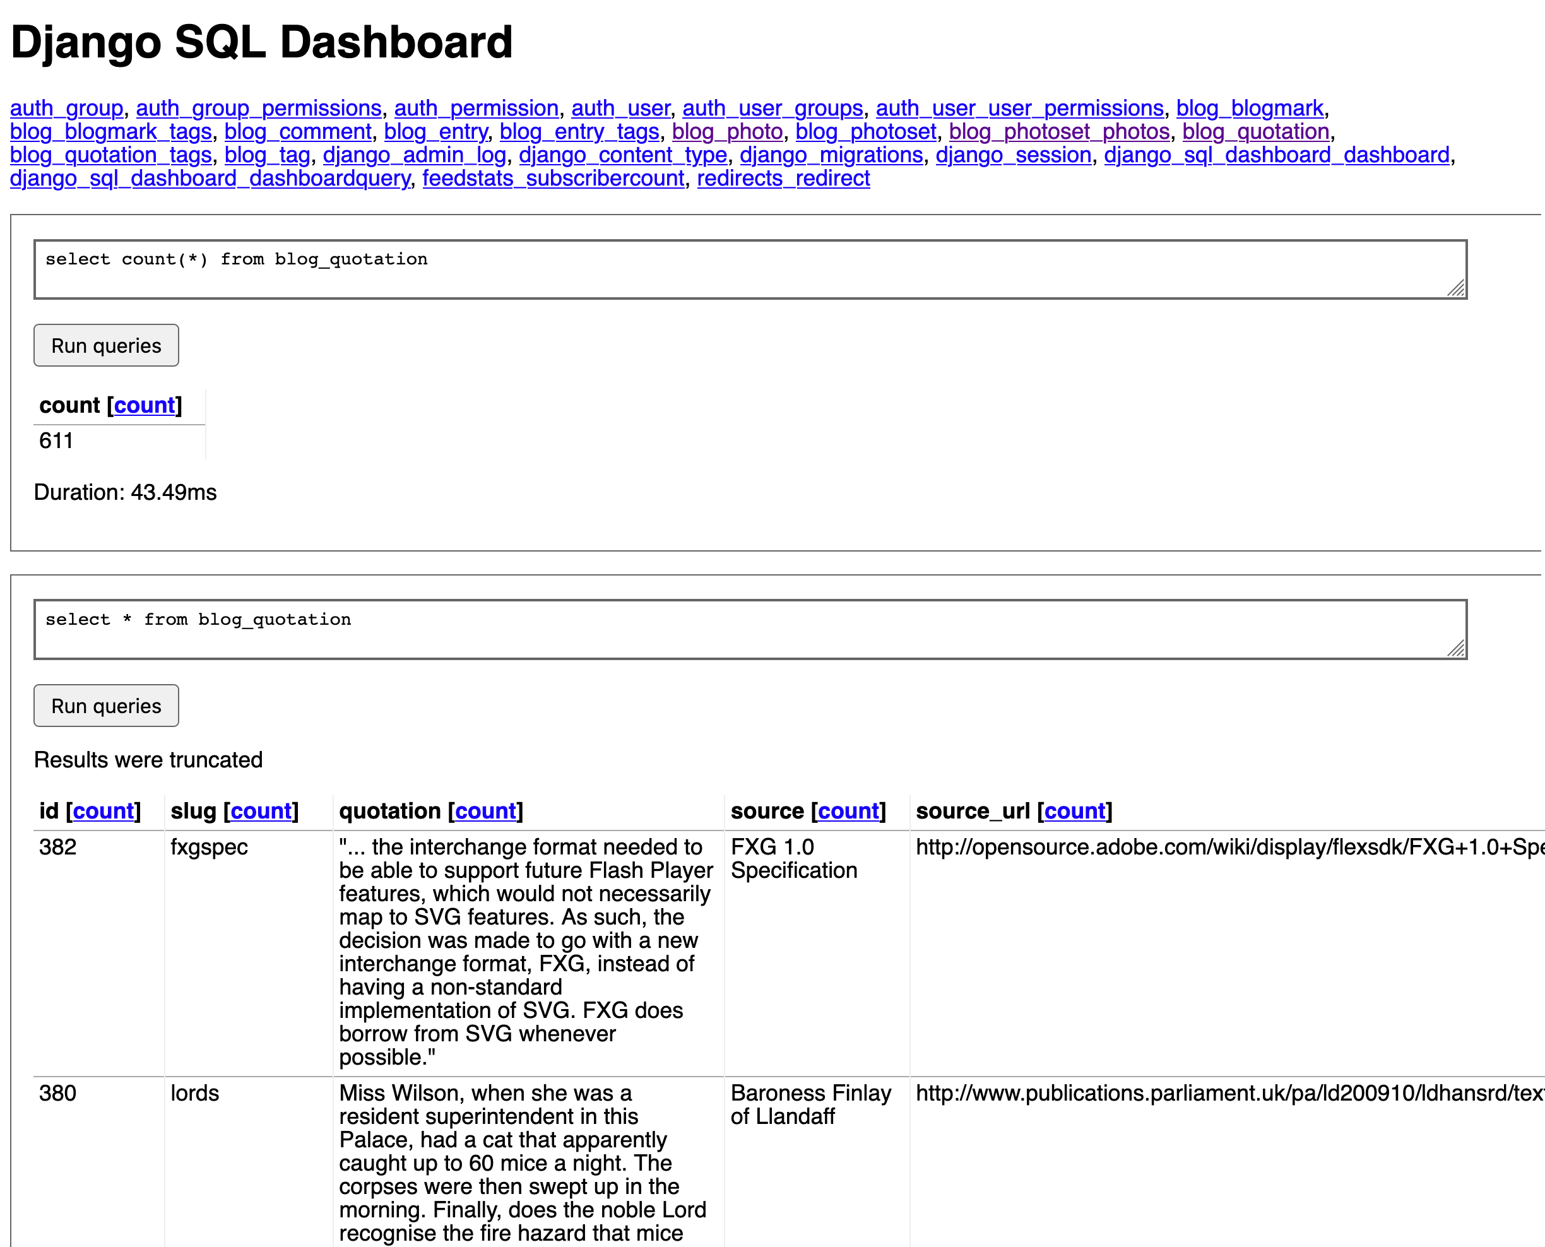Open the auth_user_user_permissions table link

click(1019, 109)
